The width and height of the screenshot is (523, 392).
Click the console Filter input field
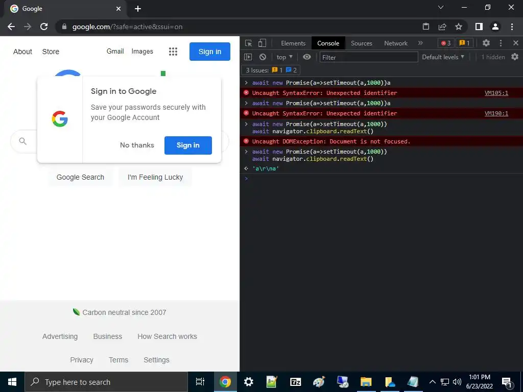tap(369, 57)
